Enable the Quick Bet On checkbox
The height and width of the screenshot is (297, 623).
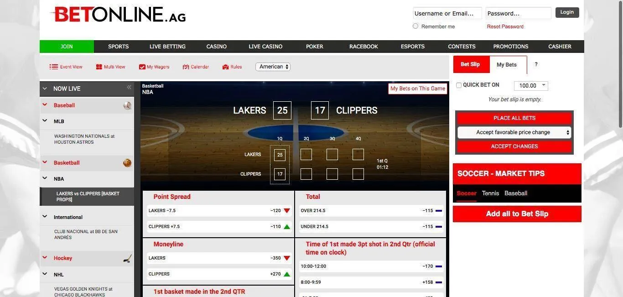(459, 85)
